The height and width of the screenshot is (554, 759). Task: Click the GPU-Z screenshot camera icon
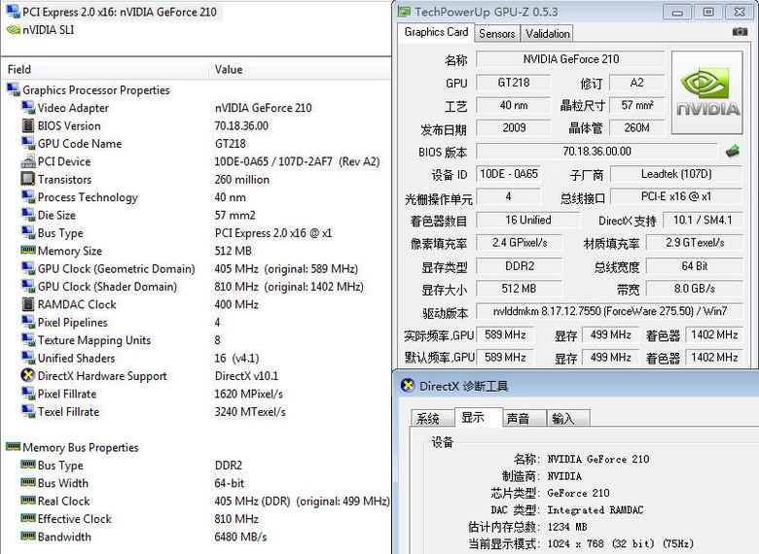(740, 32)
